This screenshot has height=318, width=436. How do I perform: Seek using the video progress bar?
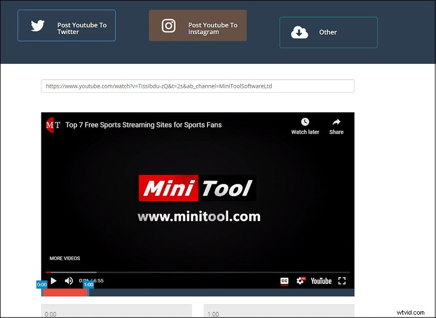(x=198, y=272)
